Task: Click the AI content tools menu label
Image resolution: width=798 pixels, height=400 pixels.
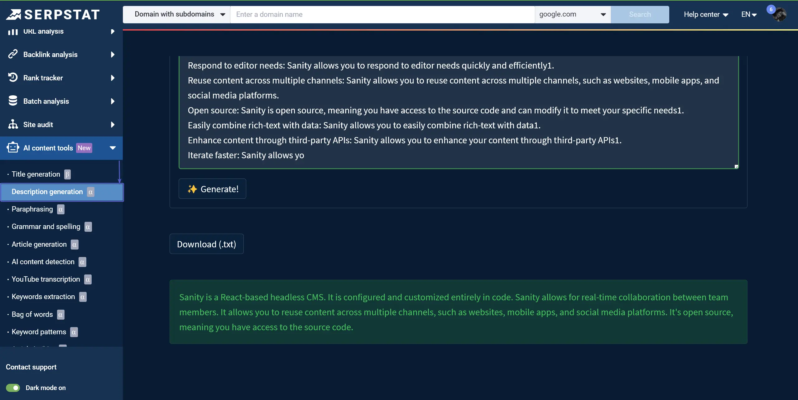Action: 48,148
